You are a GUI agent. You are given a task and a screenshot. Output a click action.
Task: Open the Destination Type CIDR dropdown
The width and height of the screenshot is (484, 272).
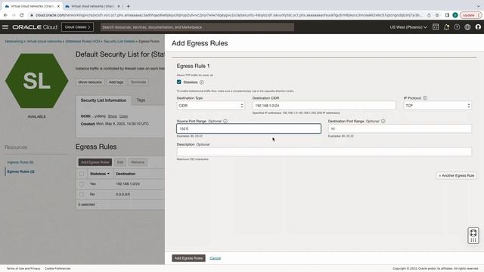(210, 106)
